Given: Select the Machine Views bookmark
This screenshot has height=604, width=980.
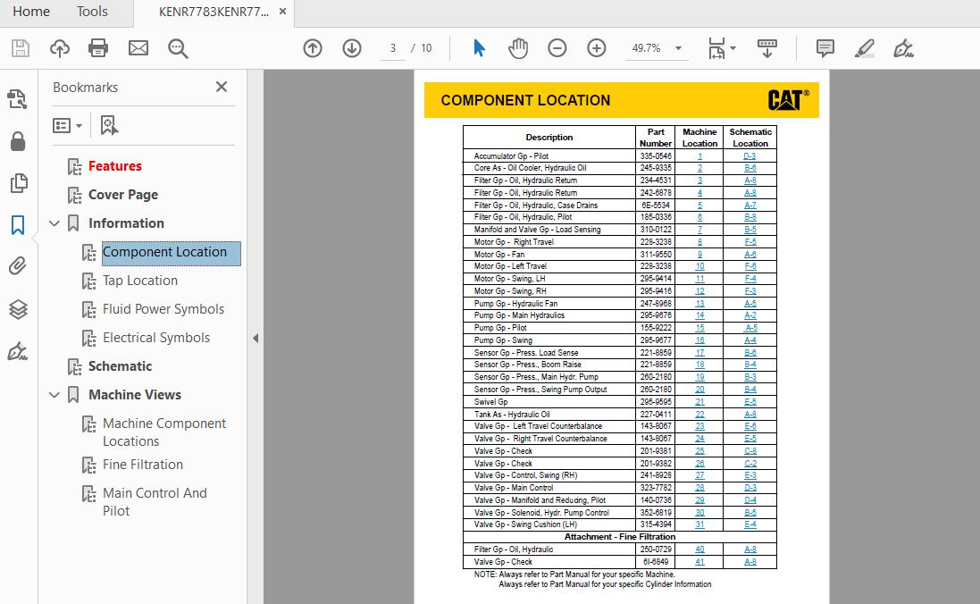Looking at the screenshot, I should coord(135,395).
